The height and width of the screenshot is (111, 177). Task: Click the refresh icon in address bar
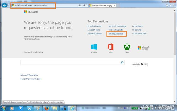pyautogui.click(x=86, y=5)
